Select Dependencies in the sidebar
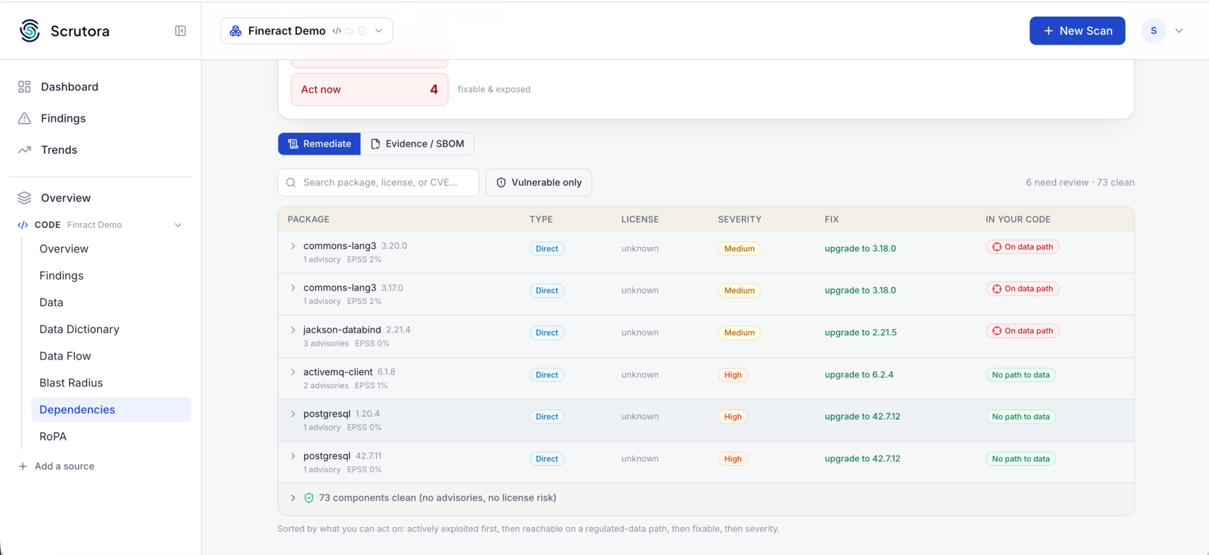 tap(111, 410)
